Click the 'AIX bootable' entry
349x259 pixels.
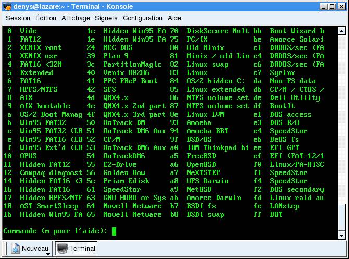click(45, 106)
